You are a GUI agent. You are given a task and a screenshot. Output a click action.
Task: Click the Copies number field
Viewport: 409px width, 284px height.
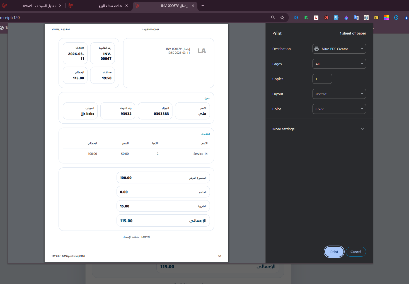pyautogui.click(x=322, y=79)
